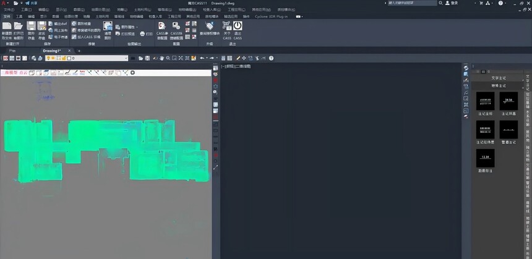Click the 登录 sign-in button
This screenshot has height=259, width=532.
[x=452, y=2]
